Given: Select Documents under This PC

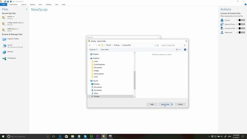Looking at the screenshot, I should click(x=96, y=87).
